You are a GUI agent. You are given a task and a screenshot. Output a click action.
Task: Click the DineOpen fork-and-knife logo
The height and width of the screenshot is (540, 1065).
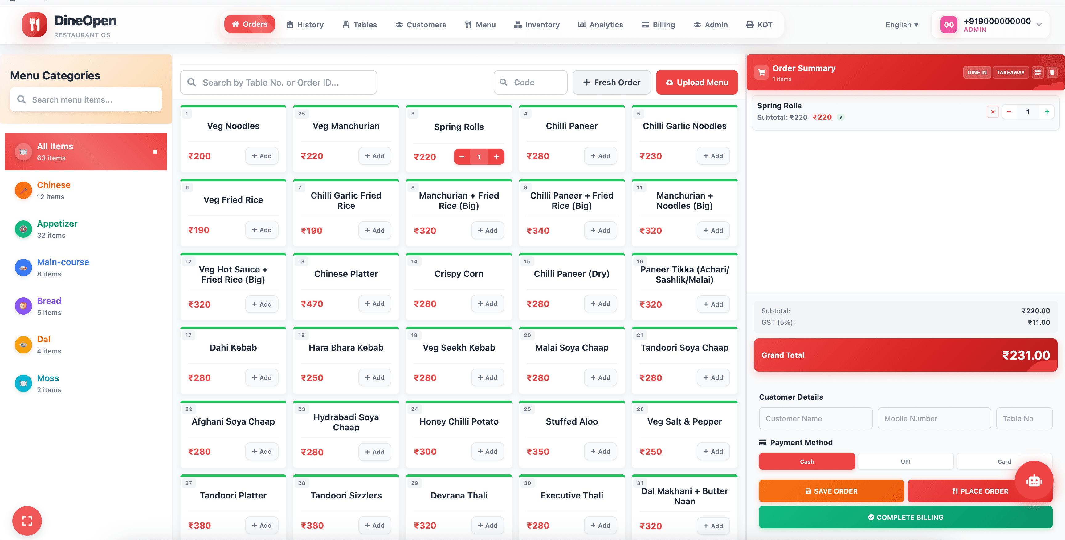[x=35, y=24]
